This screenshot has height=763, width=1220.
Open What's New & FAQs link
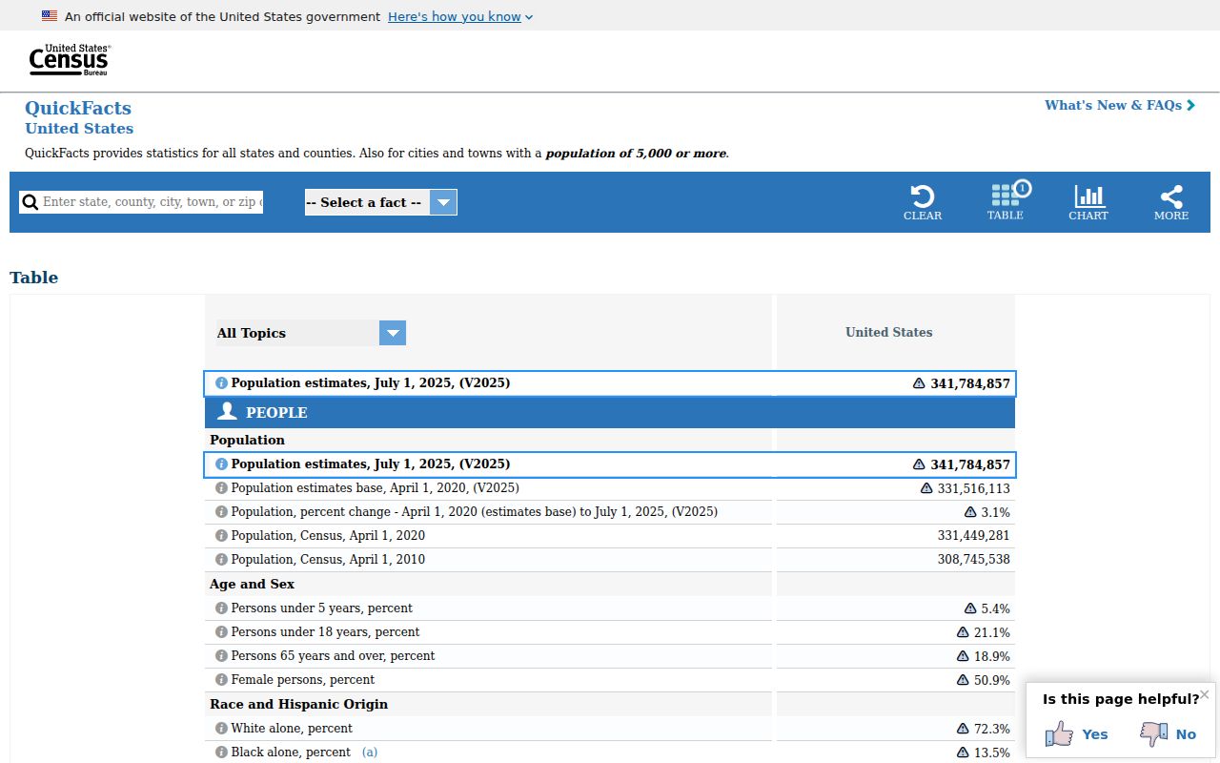1120,105
